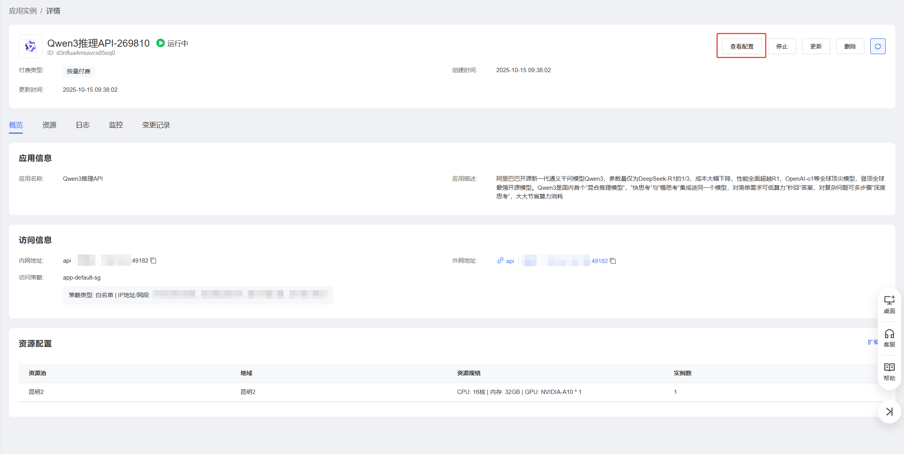The height and width of the screenshot is (454, 904).
Task: Copy the external network address
Action: pos(613,261)
